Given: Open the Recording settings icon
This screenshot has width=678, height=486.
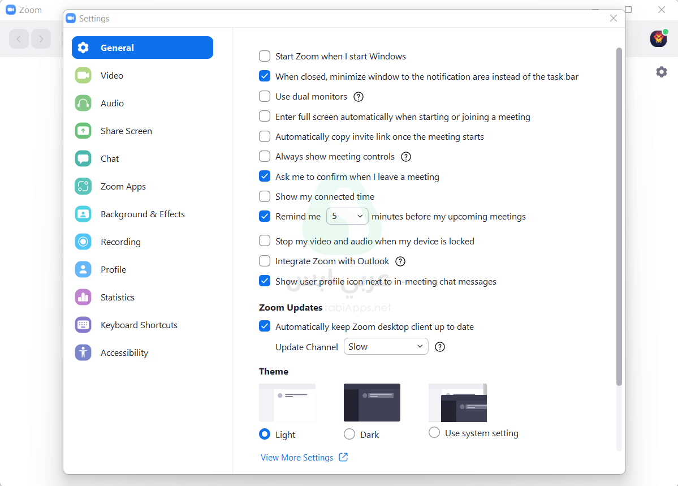Looking at the screenshot, I should (83, 242).
